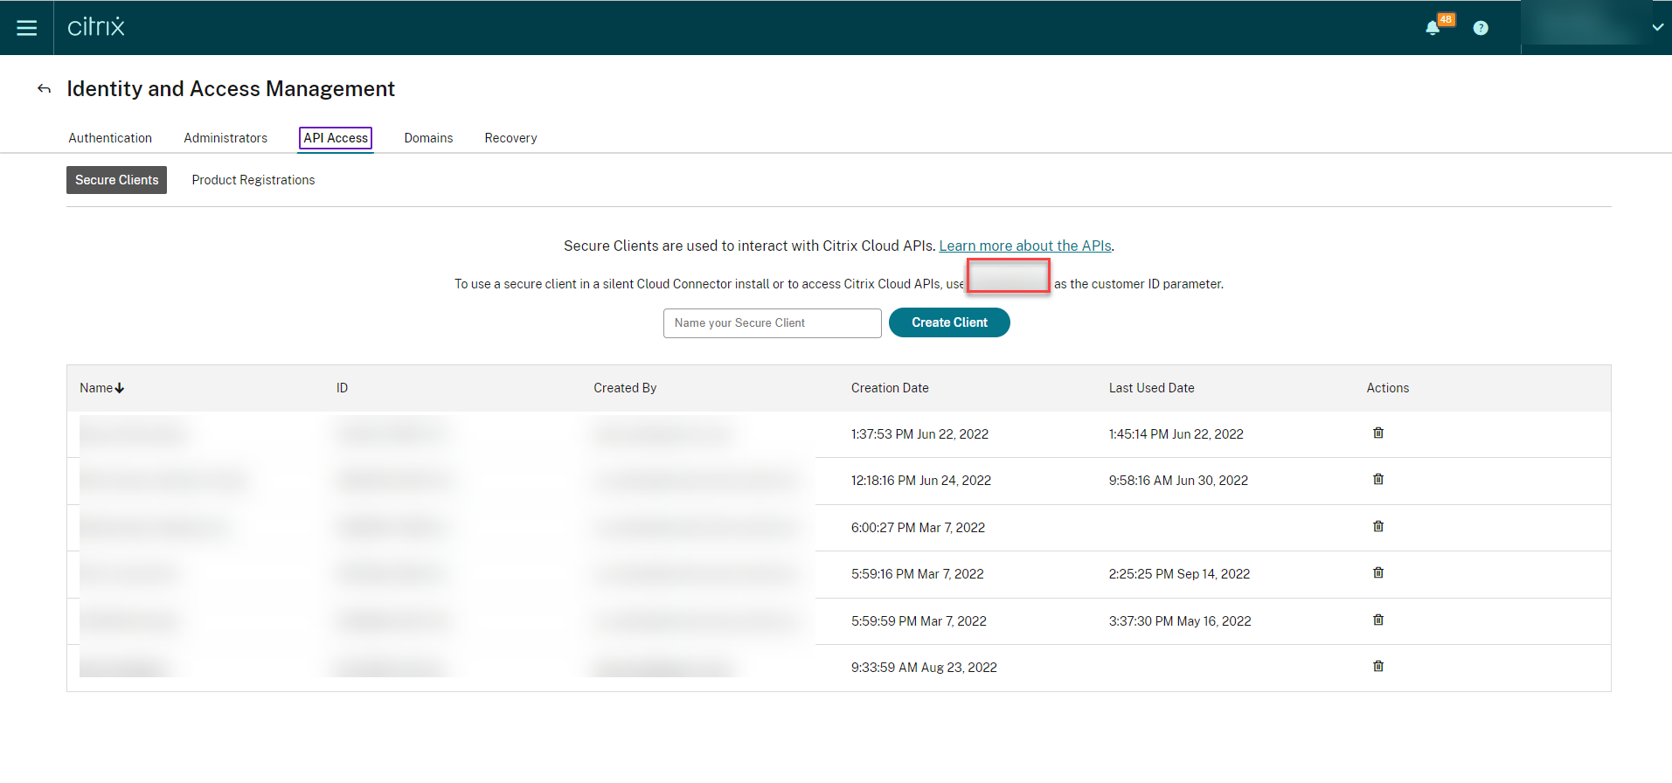Open the notifications bell
1672x783 pixels.
tap(1433, 28)
